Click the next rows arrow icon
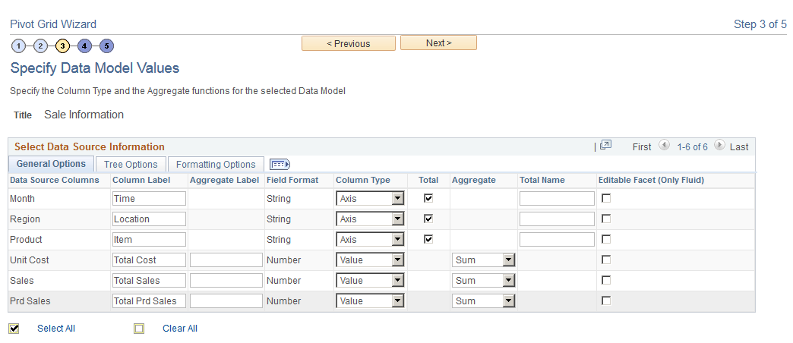 (719, 146)
